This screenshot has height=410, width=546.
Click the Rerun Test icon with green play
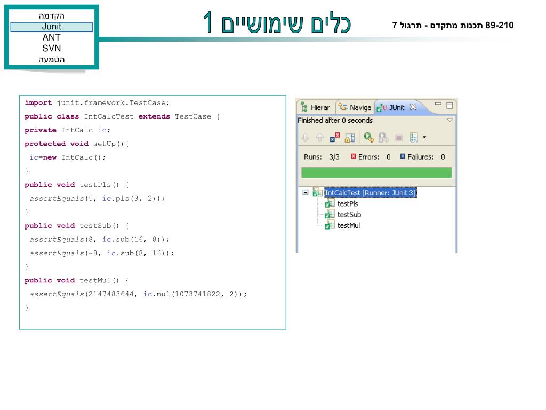(369, 137)
